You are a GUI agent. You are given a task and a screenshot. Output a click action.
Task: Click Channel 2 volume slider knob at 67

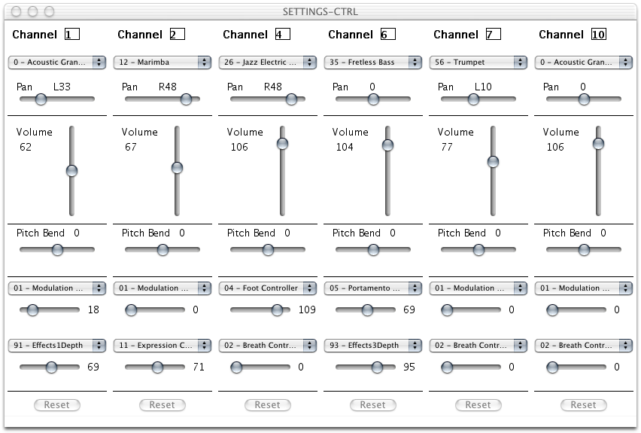(177, 167)
